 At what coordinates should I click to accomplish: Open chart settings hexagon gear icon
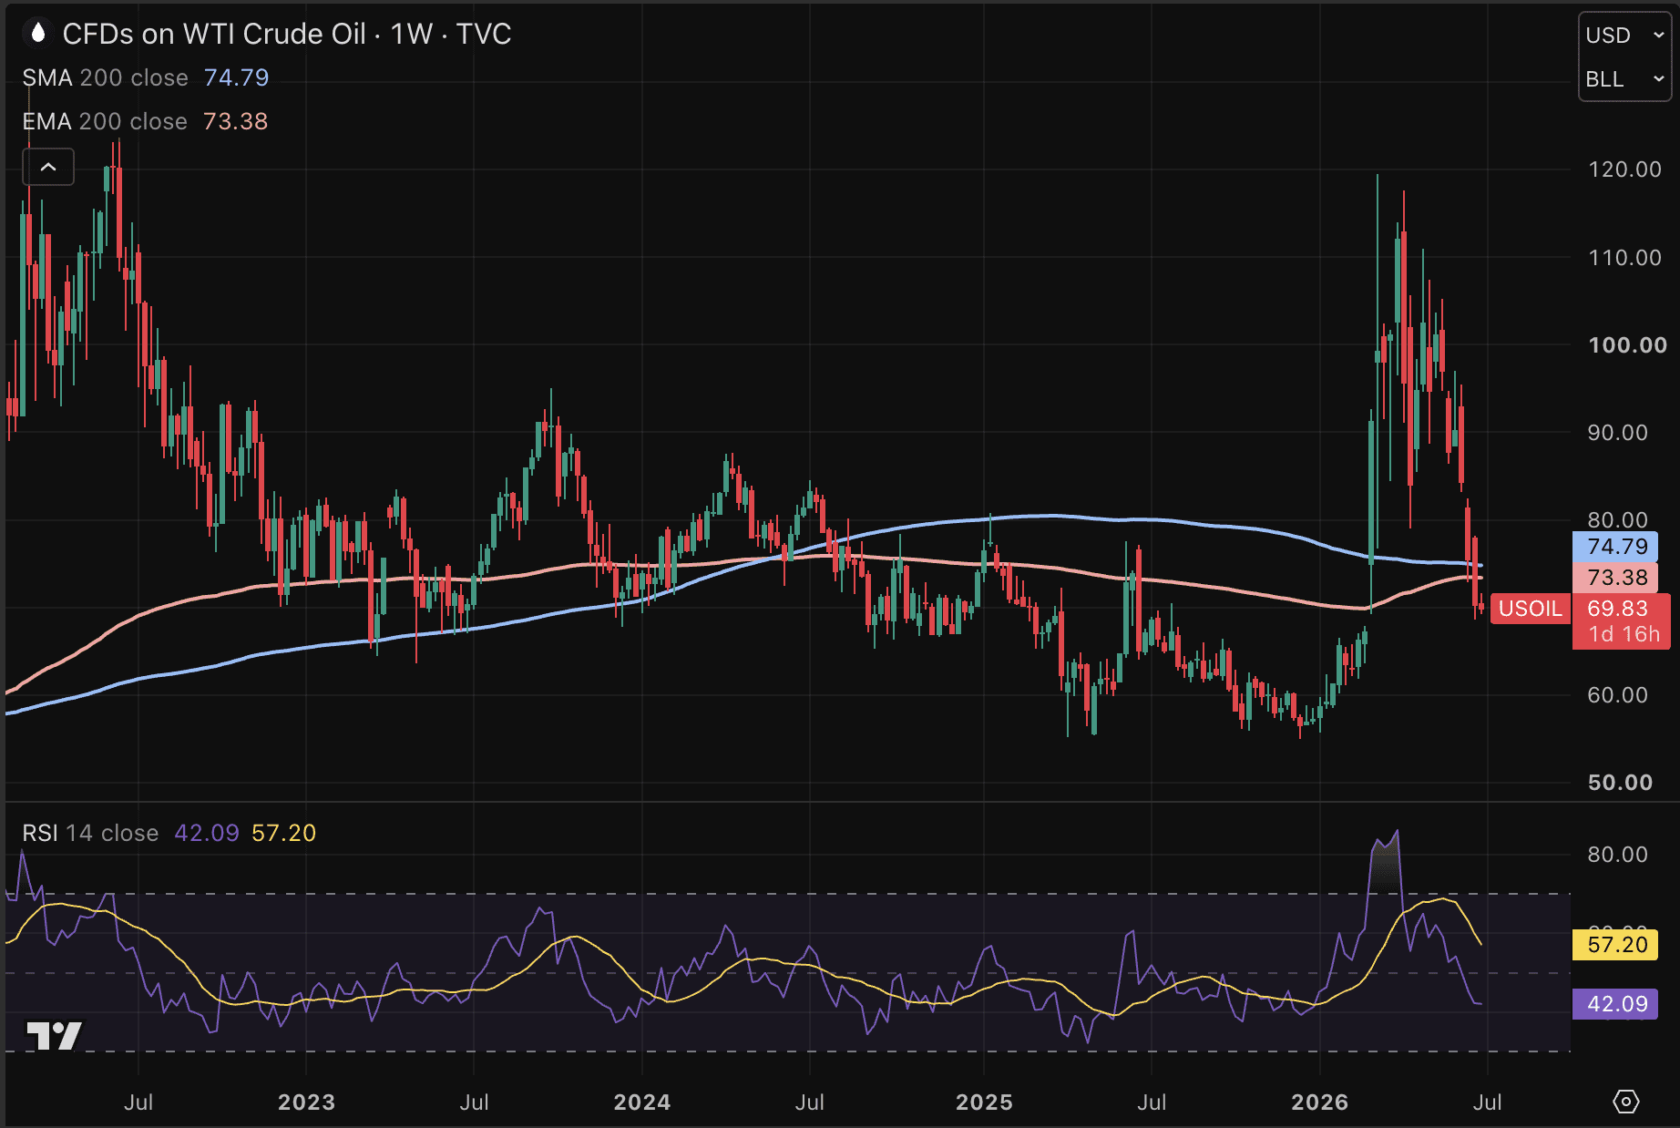click(1625, 1102)
